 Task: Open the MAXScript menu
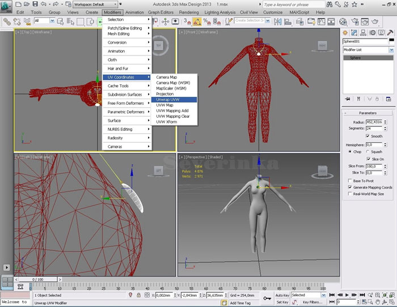299,12
